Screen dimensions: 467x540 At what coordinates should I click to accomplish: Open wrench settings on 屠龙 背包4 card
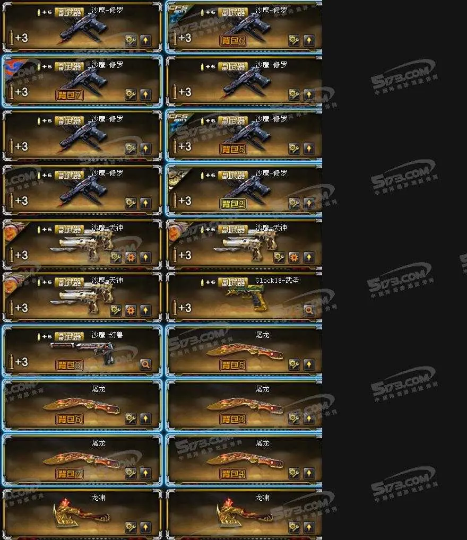tap(294, 473)
